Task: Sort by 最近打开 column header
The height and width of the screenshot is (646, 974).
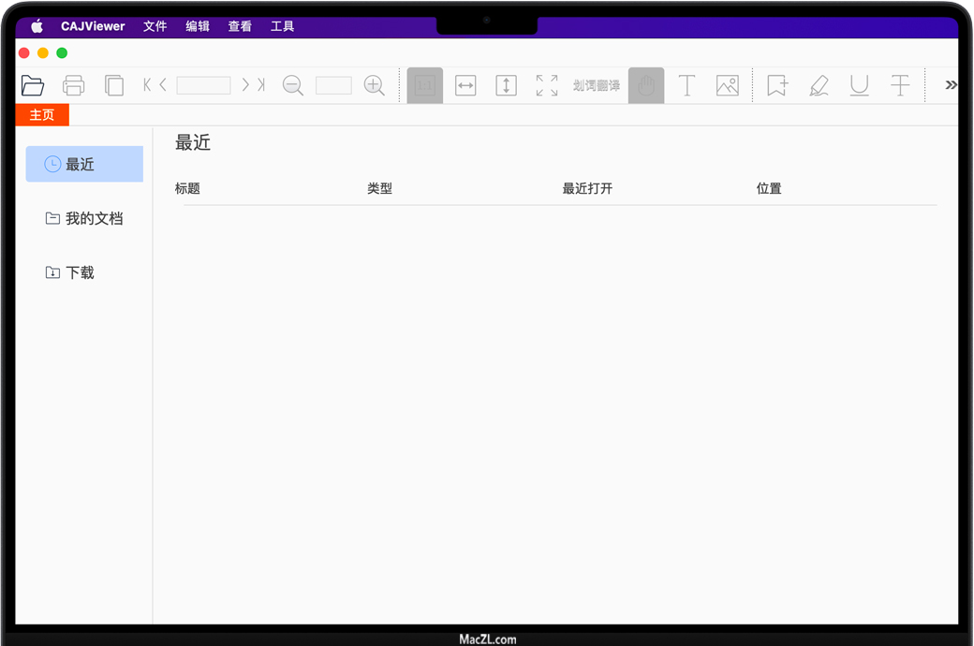Action: [587, 188]
